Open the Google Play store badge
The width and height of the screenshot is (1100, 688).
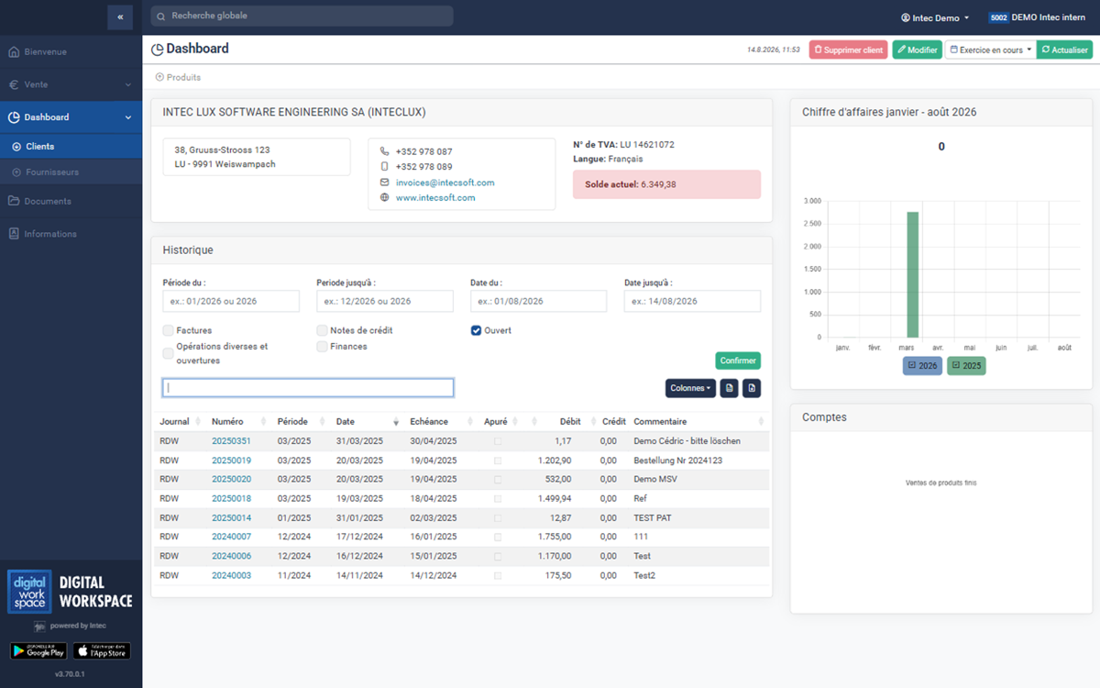38,650
